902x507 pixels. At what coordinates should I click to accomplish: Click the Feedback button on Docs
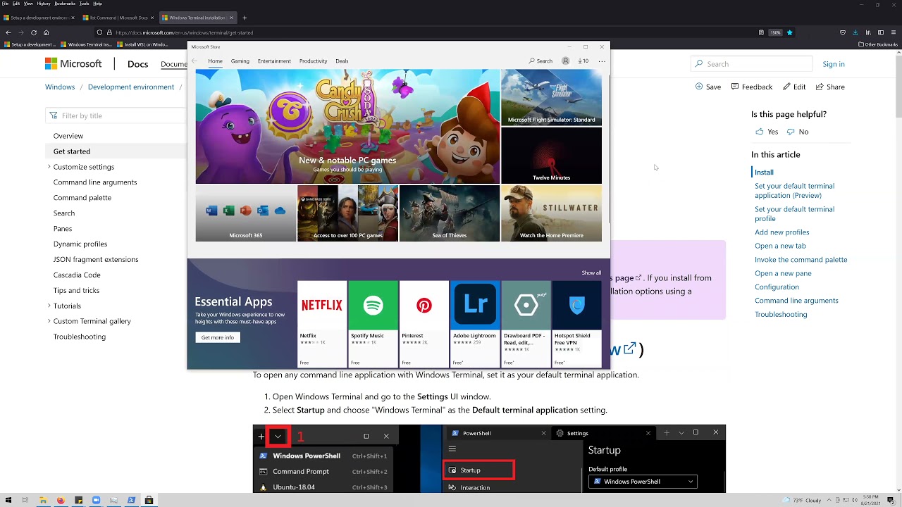coord(752,87)
